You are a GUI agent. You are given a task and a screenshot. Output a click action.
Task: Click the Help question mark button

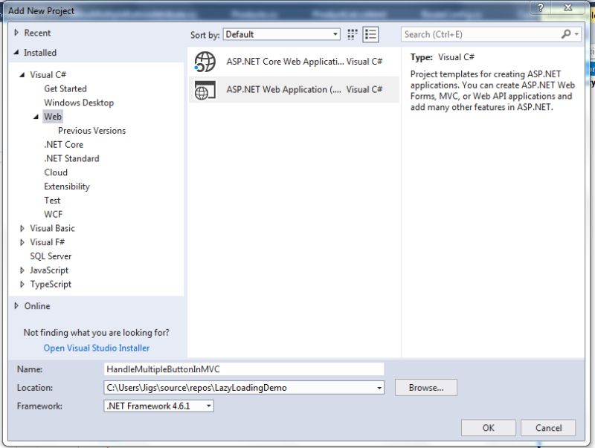[x=541, y=7]
